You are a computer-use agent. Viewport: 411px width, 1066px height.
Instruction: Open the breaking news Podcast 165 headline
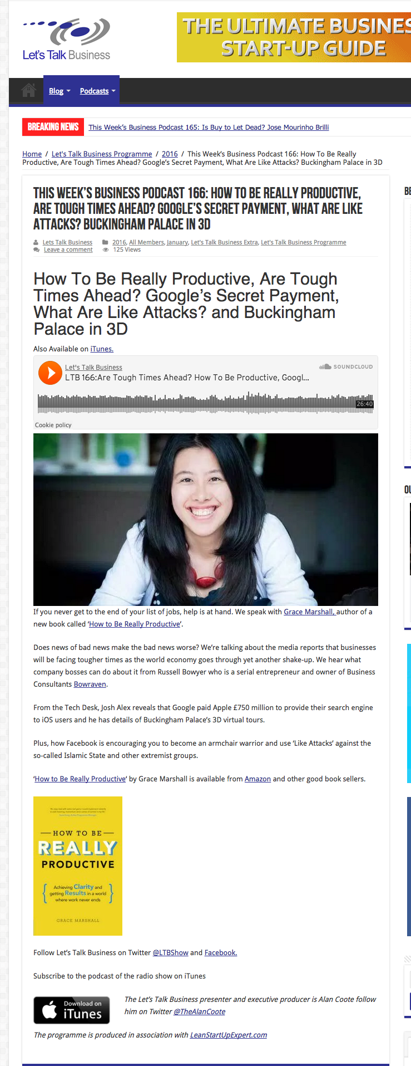point(209,127)
